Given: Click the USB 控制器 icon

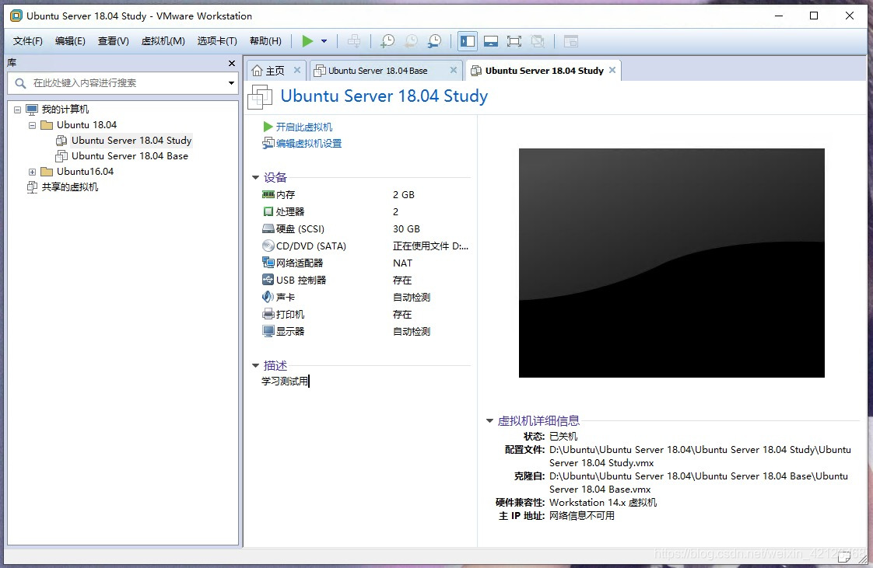Looking at the screenshot, I should [268, 280].
